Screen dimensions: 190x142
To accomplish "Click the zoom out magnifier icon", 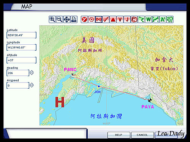I will pos(59,19).
